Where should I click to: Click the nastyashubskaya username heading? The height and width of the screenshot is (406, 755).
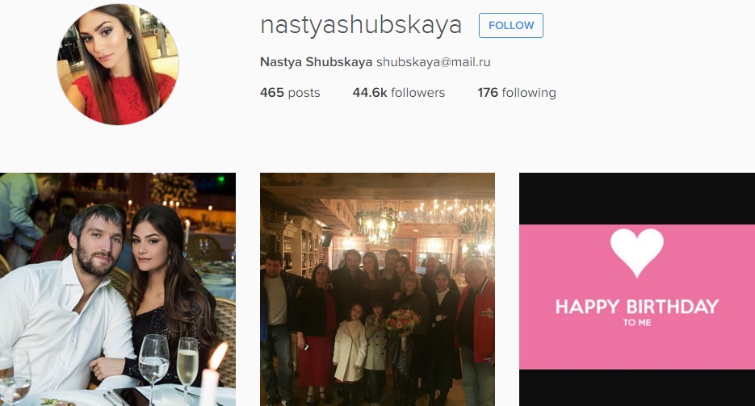click(361, 25)
